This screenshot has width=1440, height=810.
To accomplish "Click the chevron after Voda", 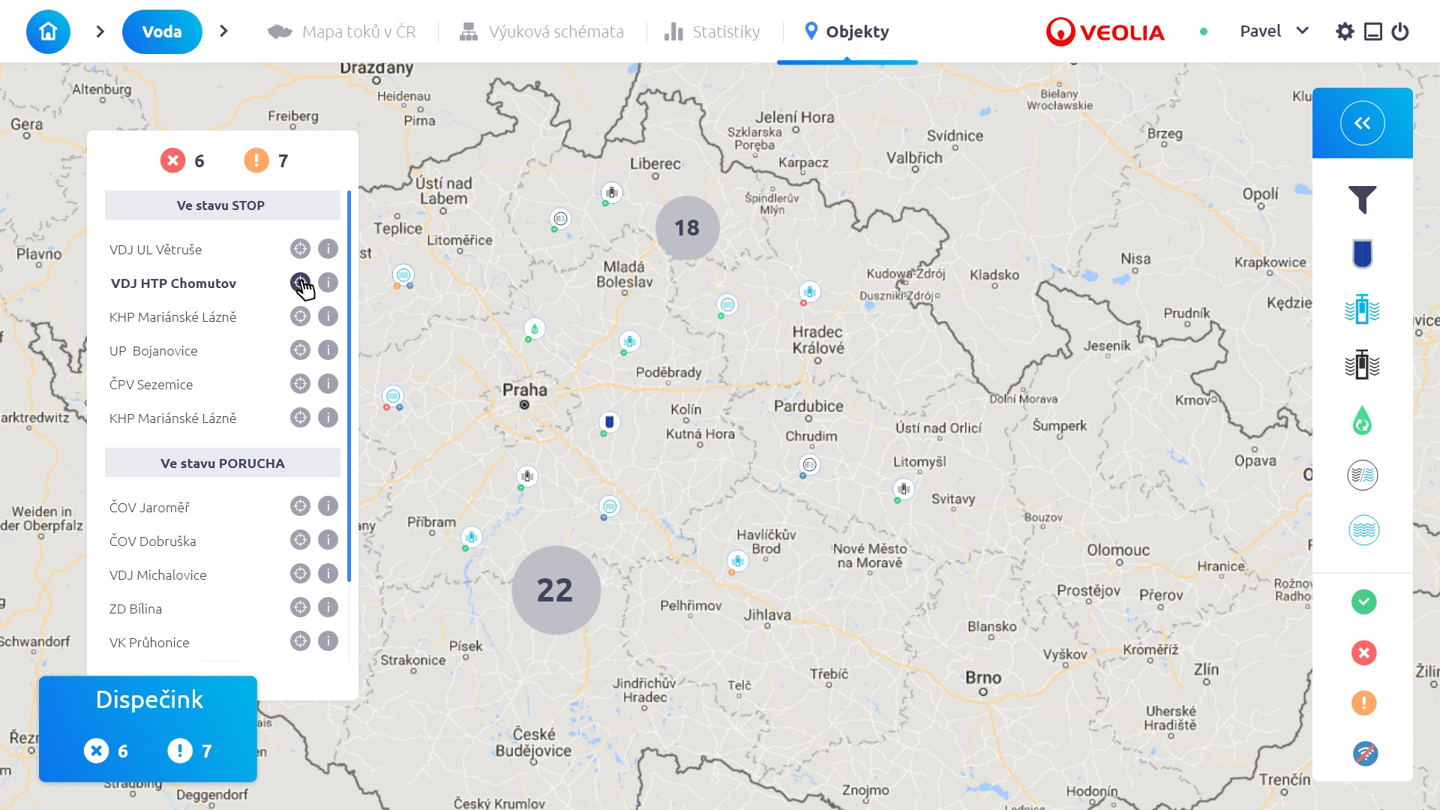I will [223, 31].
